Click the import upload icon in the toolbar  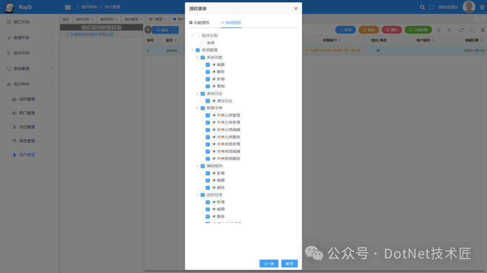(x=449, y=30)
